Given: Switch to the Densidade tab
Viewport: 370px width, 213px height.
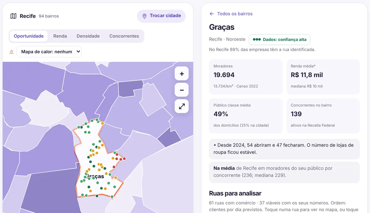Looking at the screenshot, I should 88,36.
